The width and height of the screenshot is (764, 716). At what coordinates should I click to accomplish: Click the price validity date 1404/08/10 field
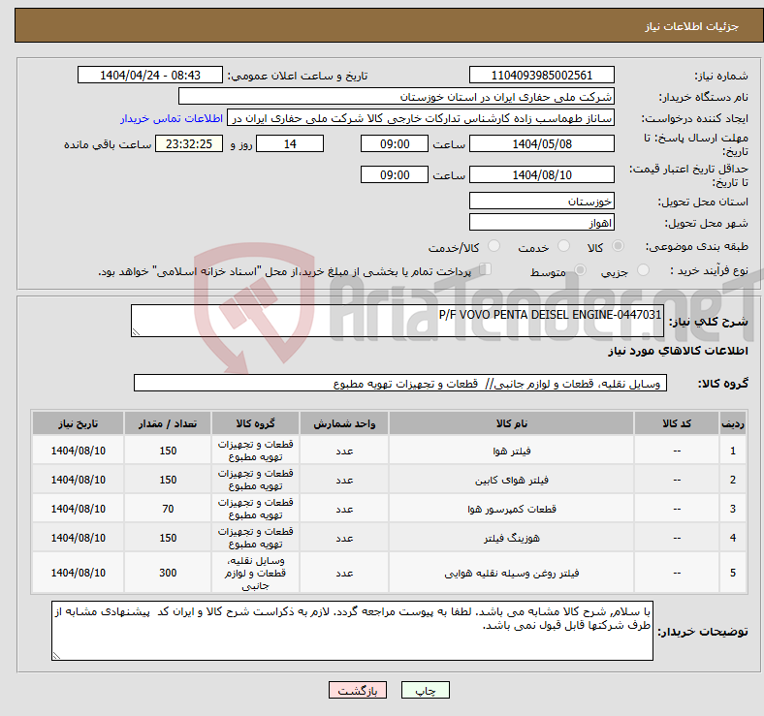click(x=541, y=174)
